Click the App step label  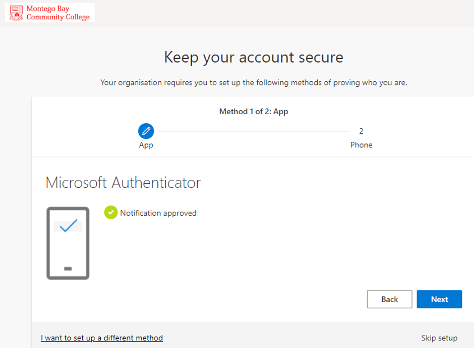click(146, 145)
